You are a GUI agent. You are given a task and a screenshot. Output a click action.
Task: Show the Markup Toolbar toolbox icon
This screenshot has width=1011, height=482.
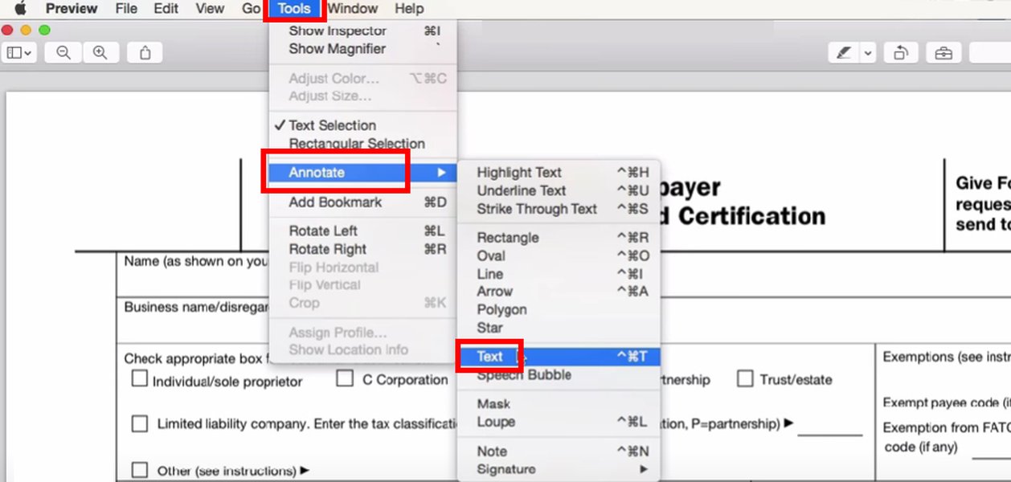943,53
